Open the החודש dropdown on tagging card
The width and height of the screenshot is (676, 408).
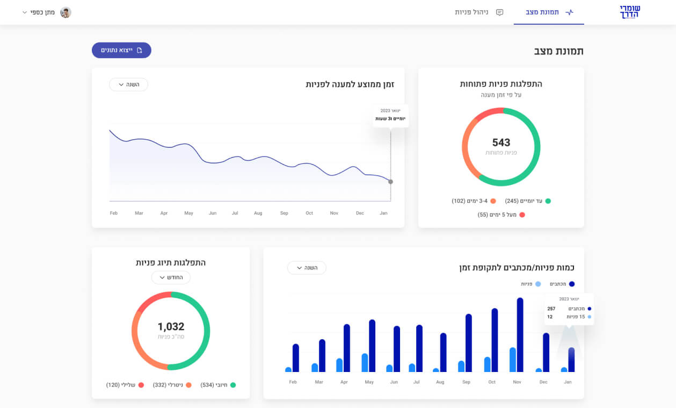pyautogui.click(x=171, y=277)
